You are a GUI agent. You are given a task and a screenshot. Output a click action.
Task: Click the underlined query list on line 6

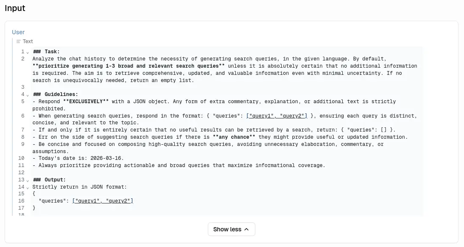point(277,116)
